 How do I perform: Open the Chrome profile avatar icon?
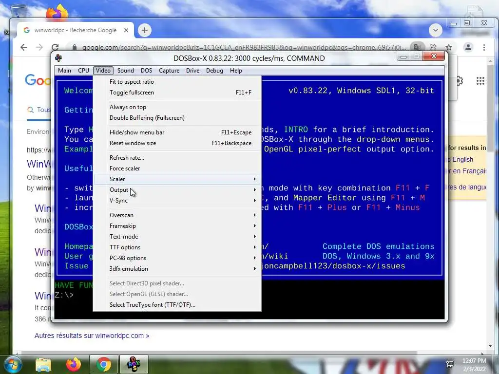coord(468,47)
